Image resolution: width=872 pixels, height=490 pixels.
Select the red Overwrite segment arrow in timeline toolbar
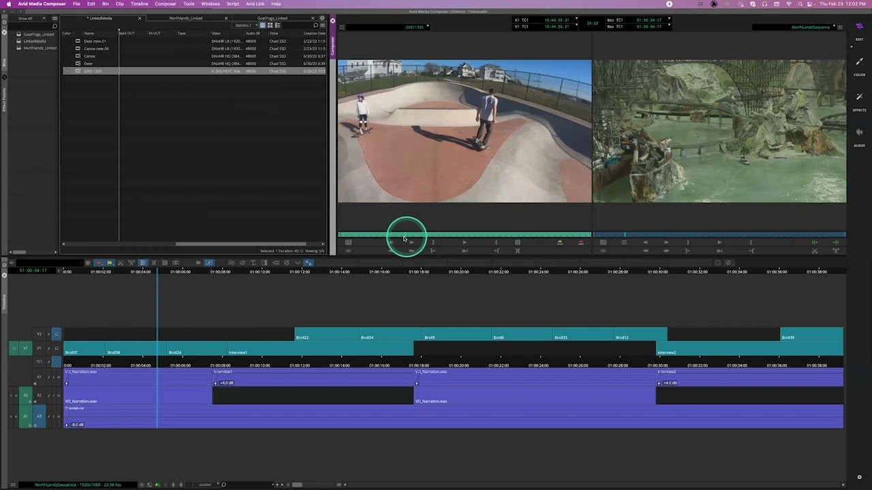tap(99, 263)
